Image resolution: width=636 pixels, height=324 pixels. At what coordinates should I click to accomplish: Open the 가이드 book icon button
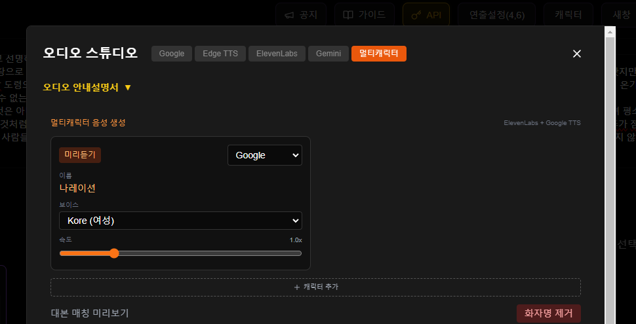(364, 14)
